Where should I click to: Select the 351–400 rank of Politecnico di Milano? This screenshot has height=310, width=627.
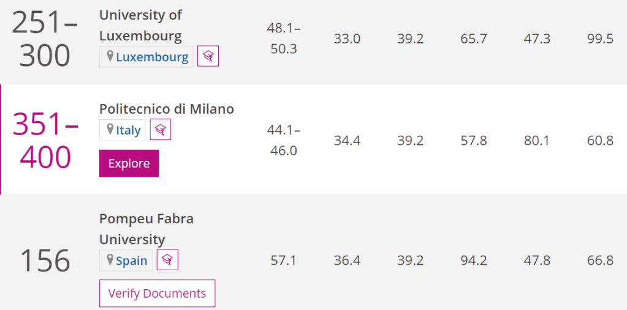click(45, 140)
